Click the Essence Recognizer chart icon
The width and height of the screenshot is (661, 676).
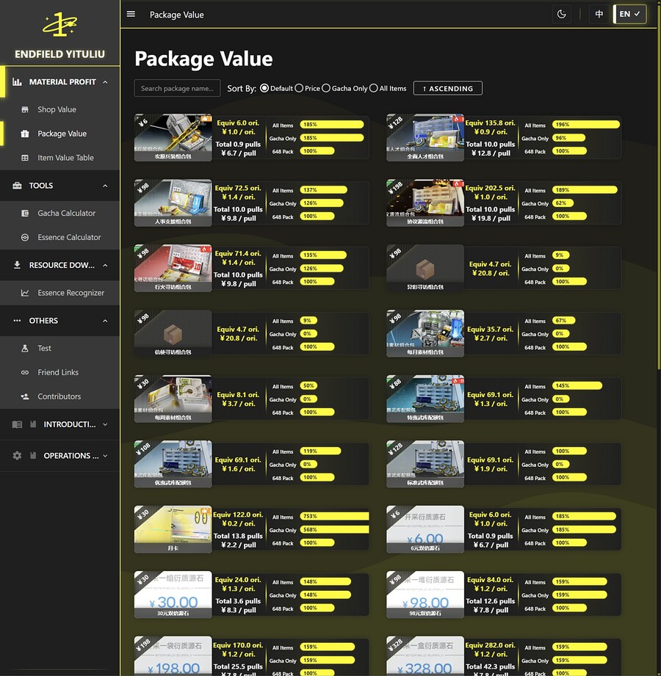(25, 293)
